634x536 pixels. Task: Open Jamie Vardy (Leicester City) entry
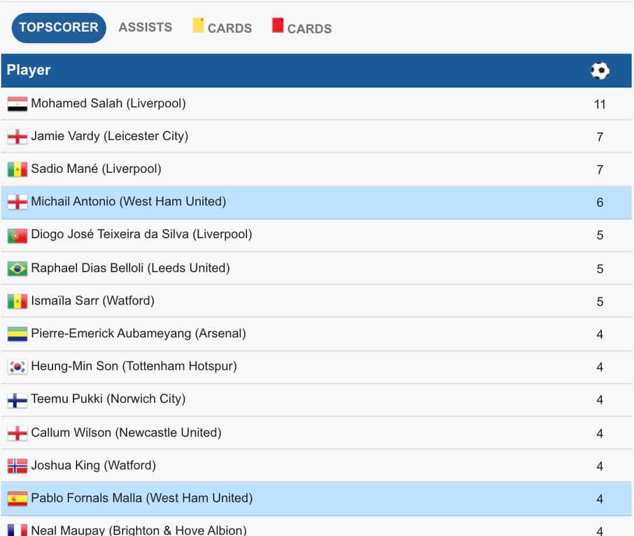point(110,136)
